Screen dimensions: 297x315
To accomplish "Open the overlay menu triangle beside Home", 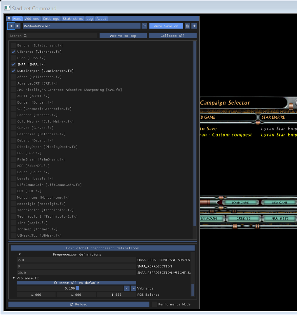I will coord(9,19).
